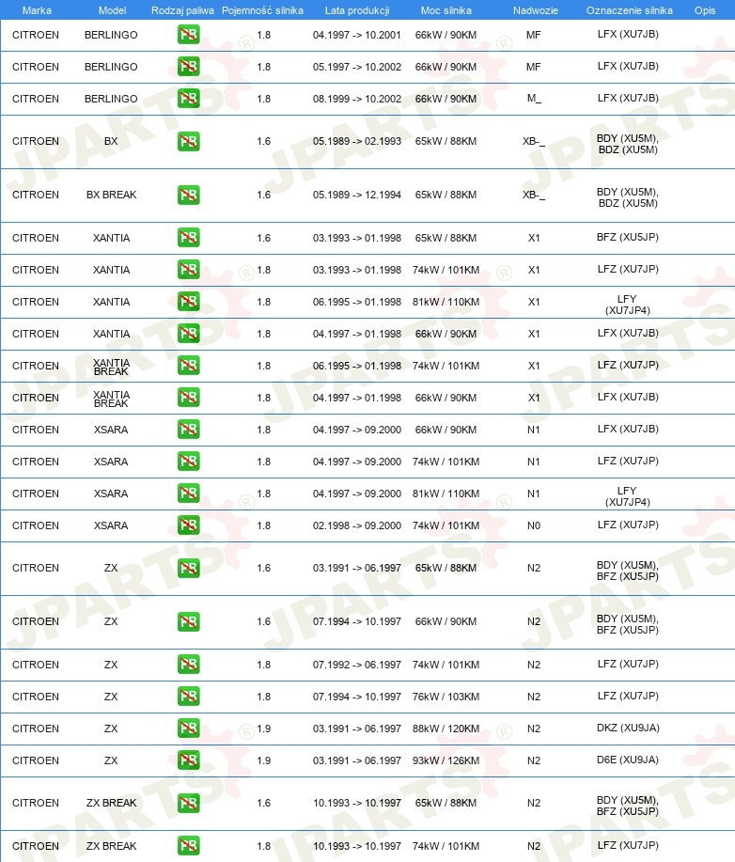Select the date cell 05.1989 -> 02.1993

tap(357, 141)
